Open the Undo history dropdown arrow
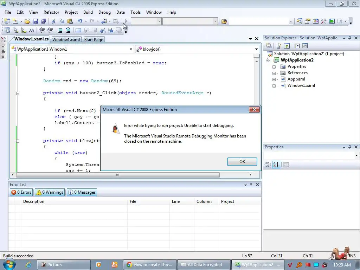Image resolution: width=360 pixels, height=270 pixels. click(86, 21)
